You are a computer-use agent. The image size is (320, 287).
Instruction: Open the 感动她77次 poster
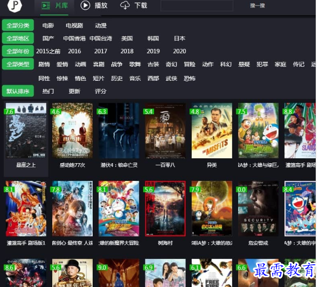tap(72, 130)
